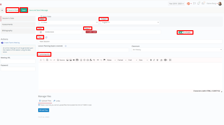Image resolution: width=224 pixels, height=125 pixels.
Task: Click the Title input field
Action: [x=130, y=42]
